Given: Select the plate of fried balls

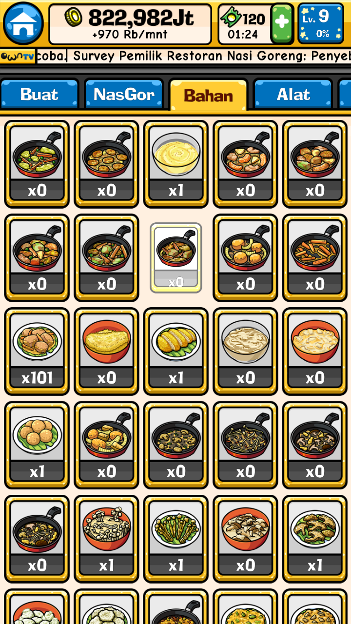Looking at the screenshot, I should click(x=37, y=445).
